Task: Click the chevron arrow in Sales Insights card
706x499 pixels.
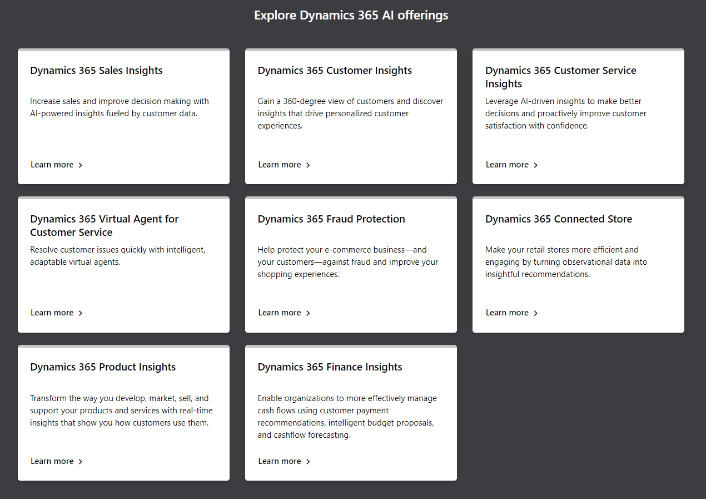Action: 81,165
